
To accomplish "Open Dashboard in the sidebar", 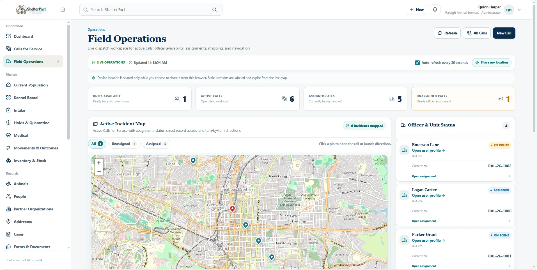I will [33, 36].
